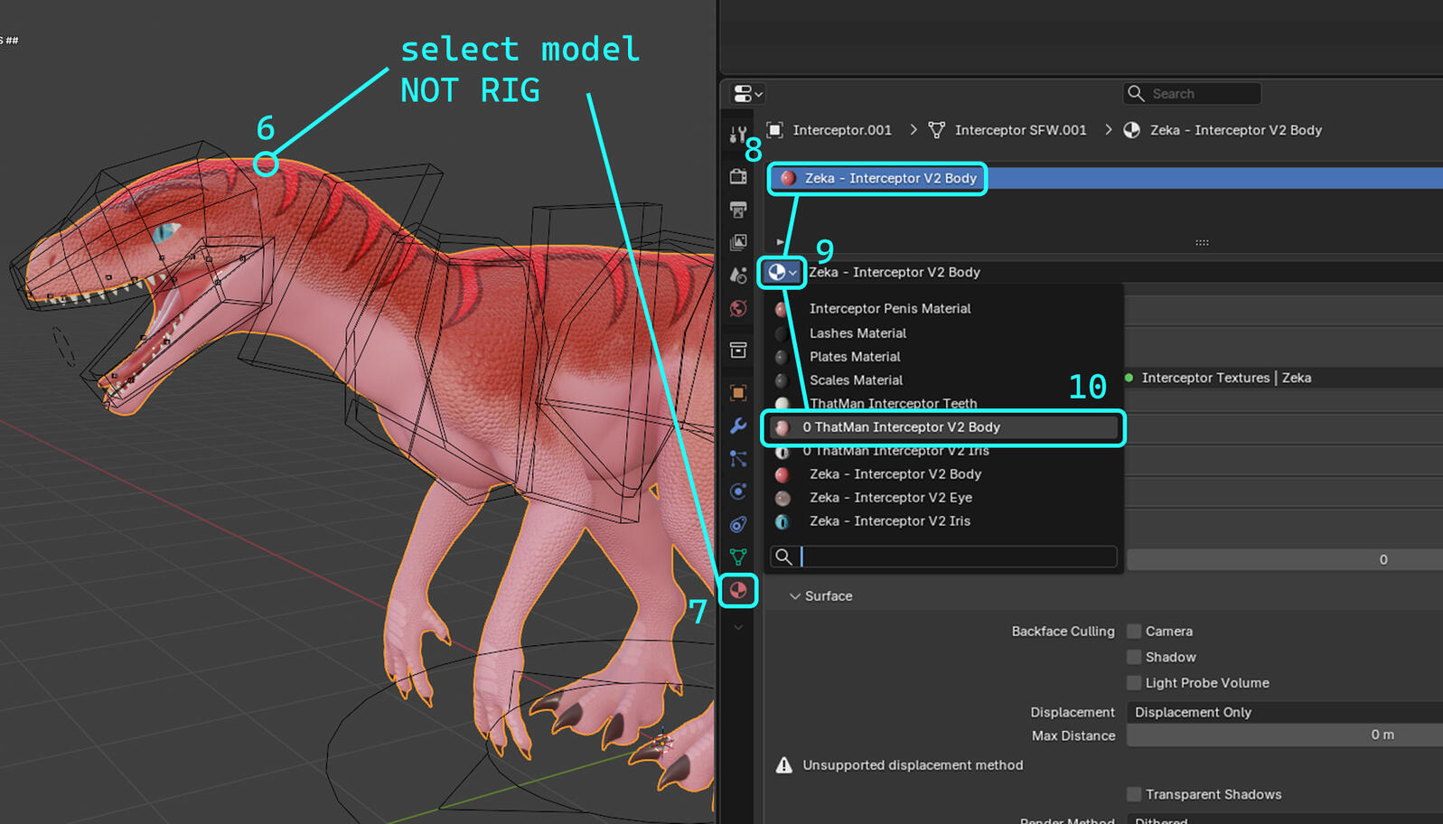Open the Object Data properties tab
Viewport: 1443px width, 824px height.
coord(738,557)
